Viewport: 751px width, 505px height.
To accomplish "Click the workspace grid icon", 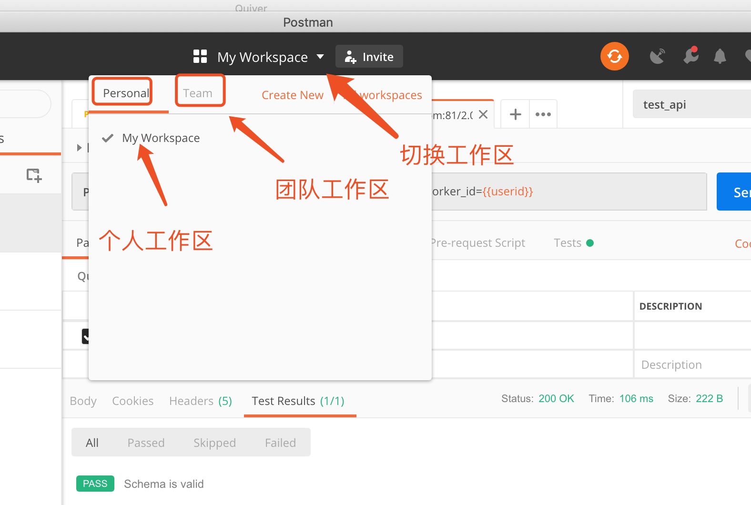I will pos(200,56).
